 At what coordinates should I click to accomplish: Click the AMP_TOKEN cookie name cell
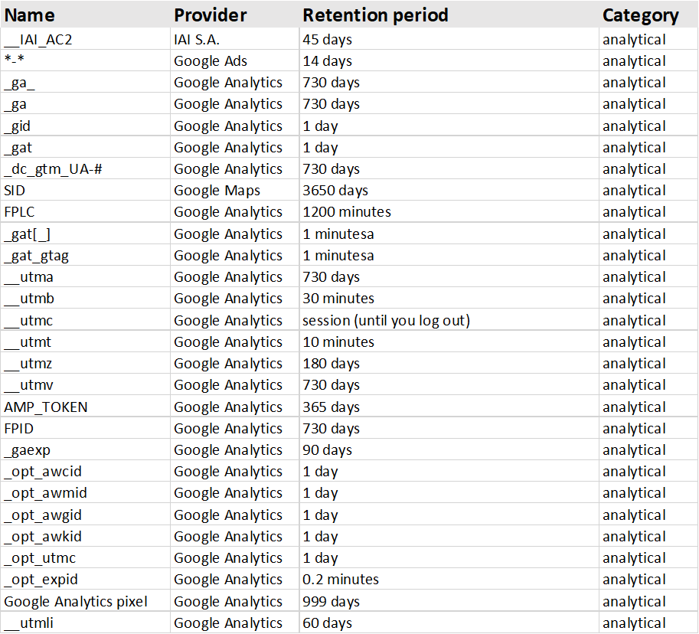(45, 407)
